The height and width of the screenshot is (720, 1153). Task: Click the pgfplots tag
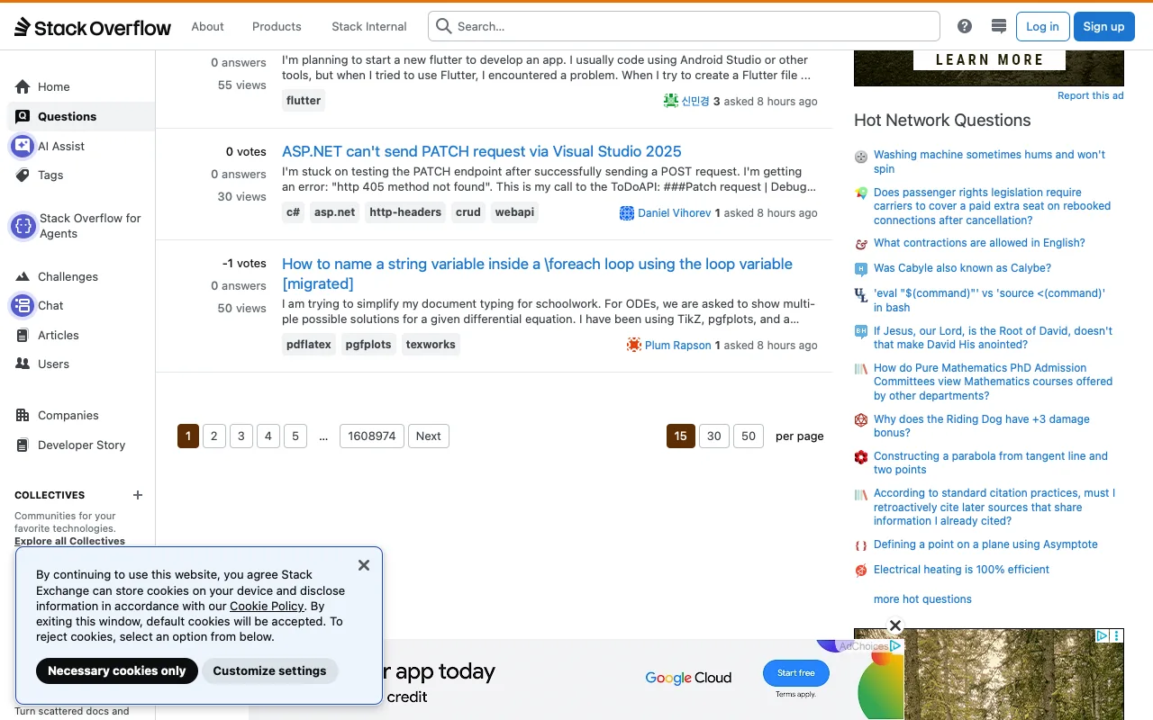coord(368,344)
